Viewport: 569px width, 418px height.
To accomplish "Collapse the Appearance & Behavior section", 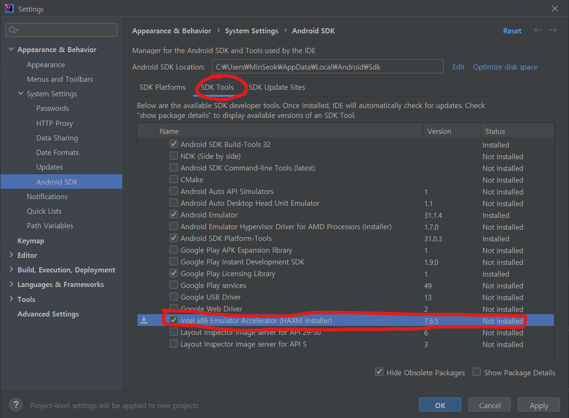I will (11, 50).
